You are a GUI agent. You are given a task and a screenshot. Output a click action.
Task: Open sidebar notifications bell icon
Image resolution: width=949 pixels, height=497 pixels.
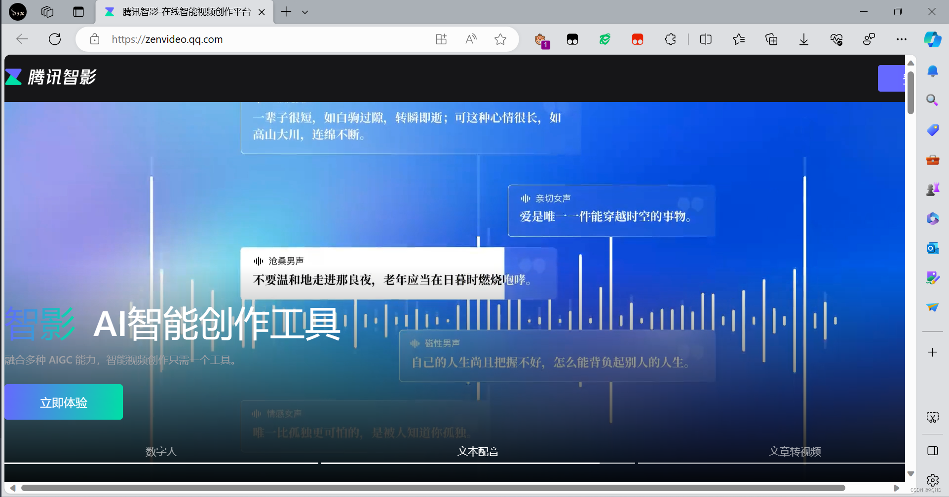pos(932,71)
